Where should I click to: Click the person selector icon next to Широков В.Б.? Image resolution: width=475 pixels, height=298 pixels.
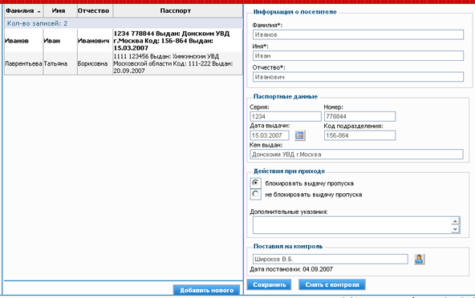pos(420,260)
